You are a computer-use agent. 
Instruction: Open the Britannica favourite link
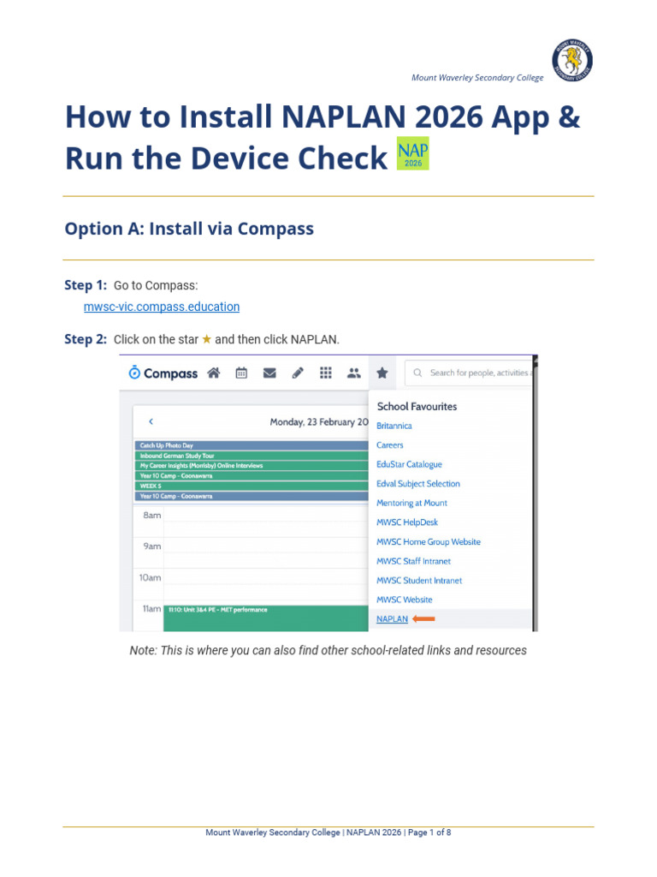394,426
